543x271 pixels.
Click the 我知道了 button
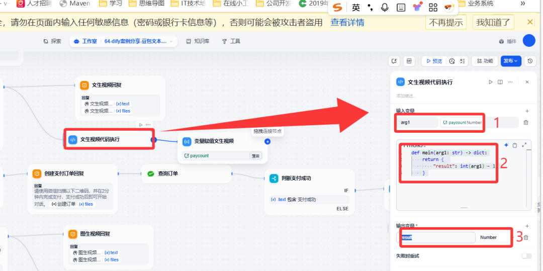(493, 23)
